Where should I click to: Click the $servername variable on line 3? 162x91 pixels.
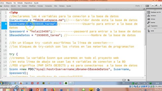coord(18,20)
